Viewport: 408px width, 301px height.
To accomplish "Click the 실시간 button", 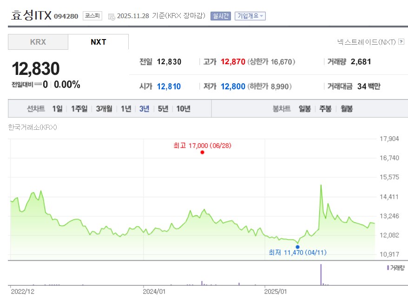I will click(x=221, y=16).
